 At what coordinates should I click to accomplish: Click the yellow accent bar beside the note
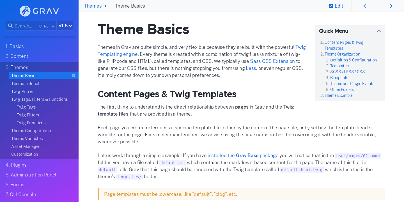98,194
